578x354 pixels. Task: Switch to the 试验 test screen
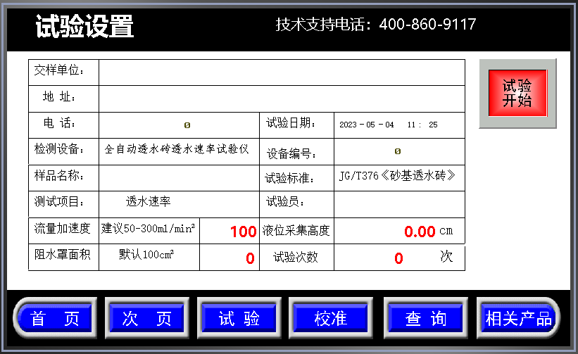click(x=239, y=318)
